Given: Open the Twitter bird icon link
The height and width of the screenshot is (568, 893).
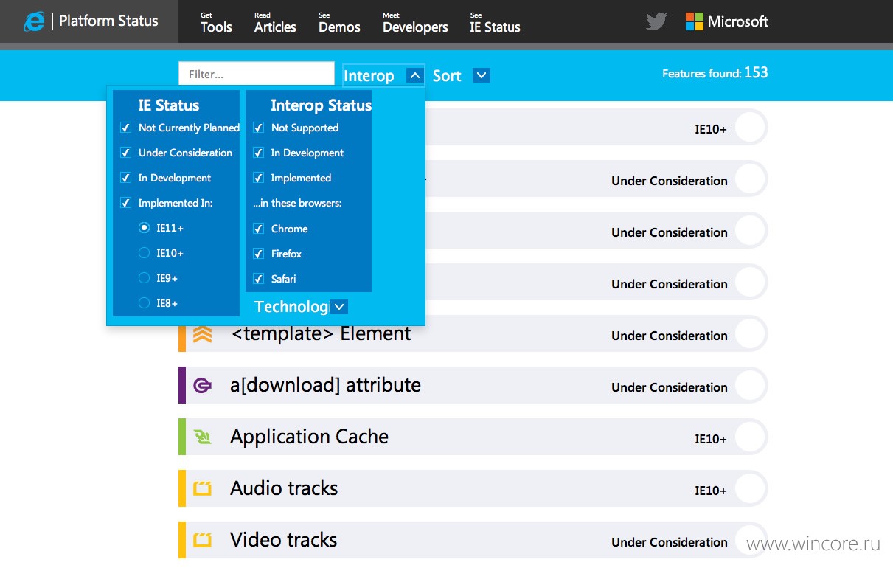Looking at the screenshot, I should pos(656,21).
